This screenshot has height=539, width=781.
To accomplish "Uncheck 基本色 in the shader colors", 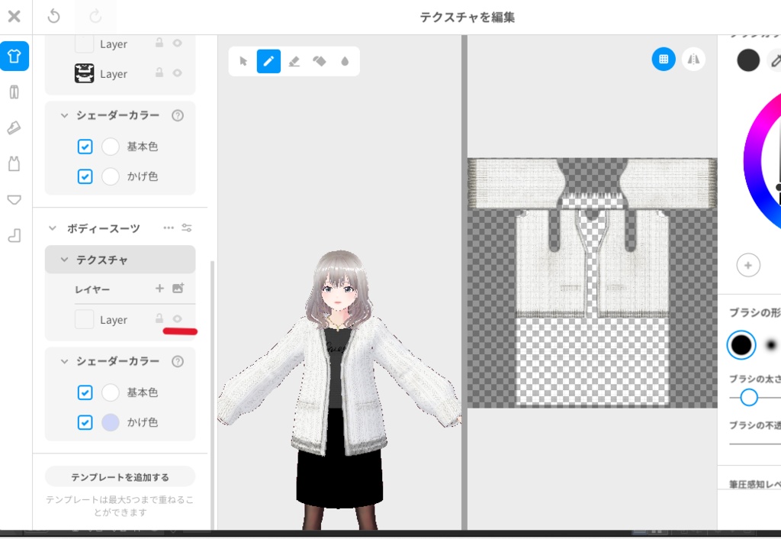I will coord(85,392).
